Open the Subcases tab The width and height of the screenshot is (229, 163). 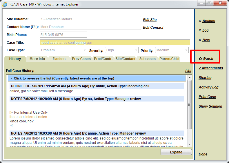click(x=147, y=59)
